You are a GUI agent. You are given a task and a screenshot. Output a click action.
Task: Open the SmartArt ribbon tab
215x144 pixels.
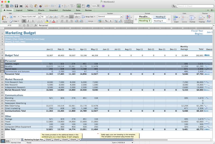[53, 10]
